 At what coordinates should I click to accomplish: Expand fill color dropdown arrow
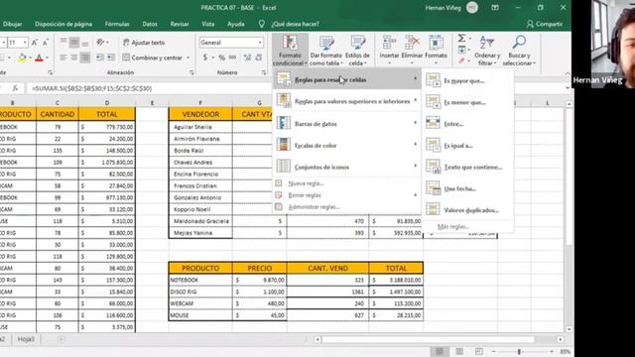[30, 58]
